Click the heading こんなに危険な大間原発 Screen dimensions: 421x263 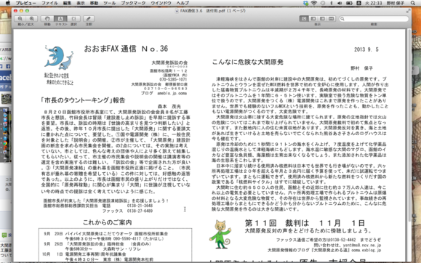pos(247,62)
